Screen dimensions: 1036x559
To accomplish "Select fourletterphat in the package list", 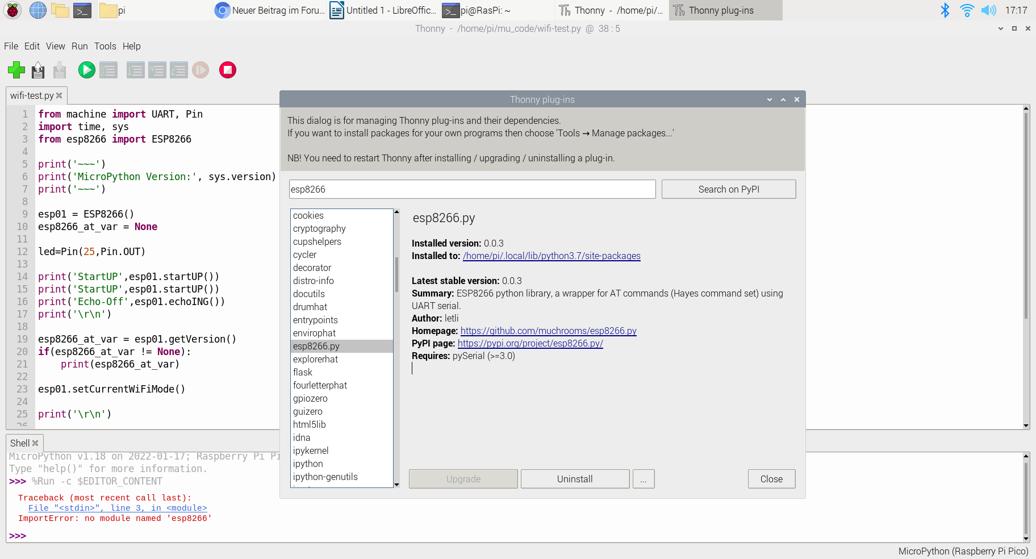I will pyautogui.click(x=341, y=385).
